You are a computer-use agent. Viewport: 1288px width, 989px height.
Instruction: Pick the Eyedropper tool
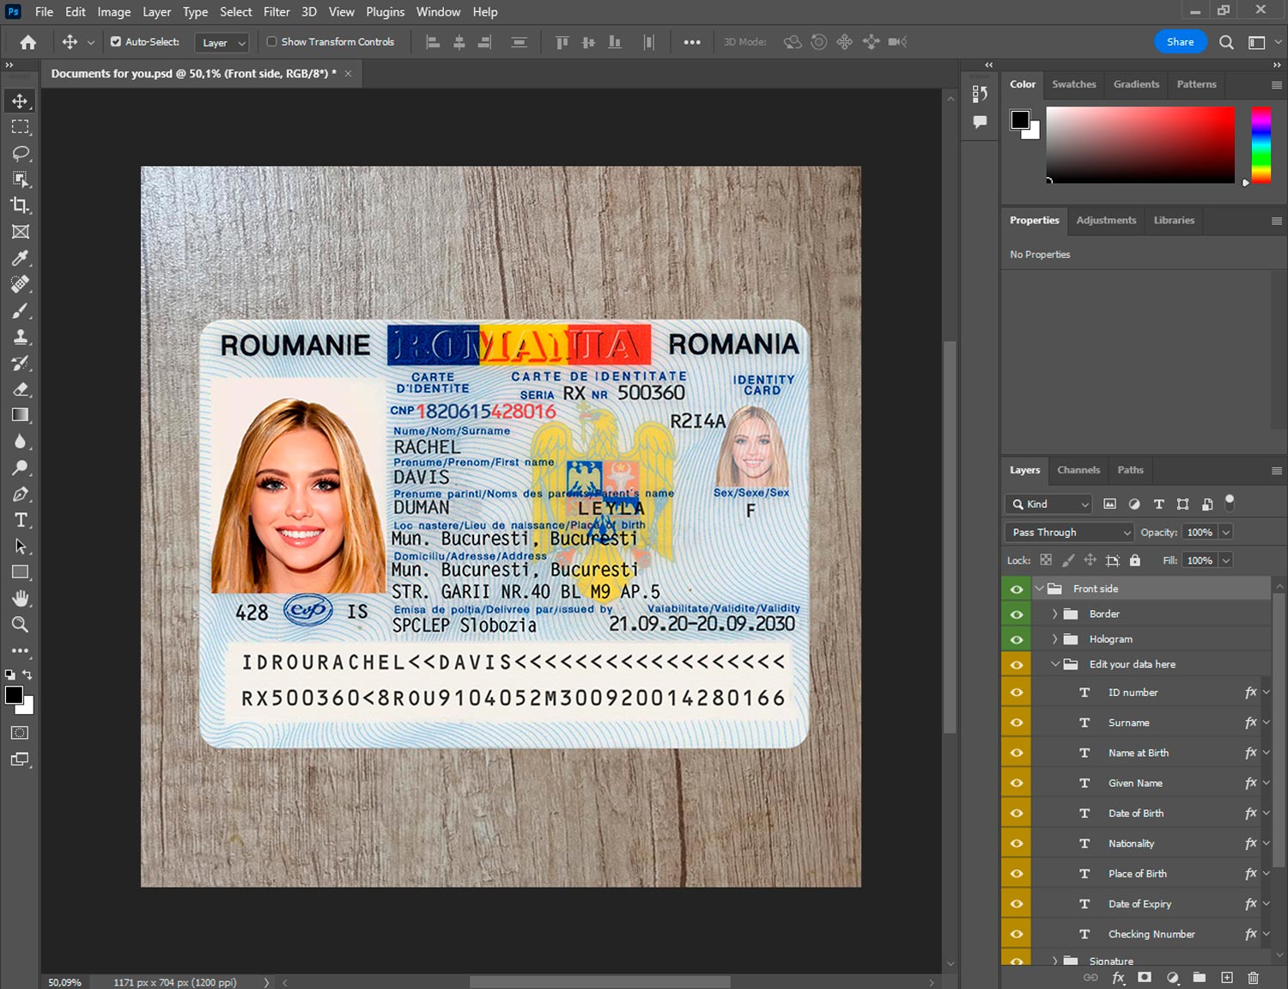point(20,258)
